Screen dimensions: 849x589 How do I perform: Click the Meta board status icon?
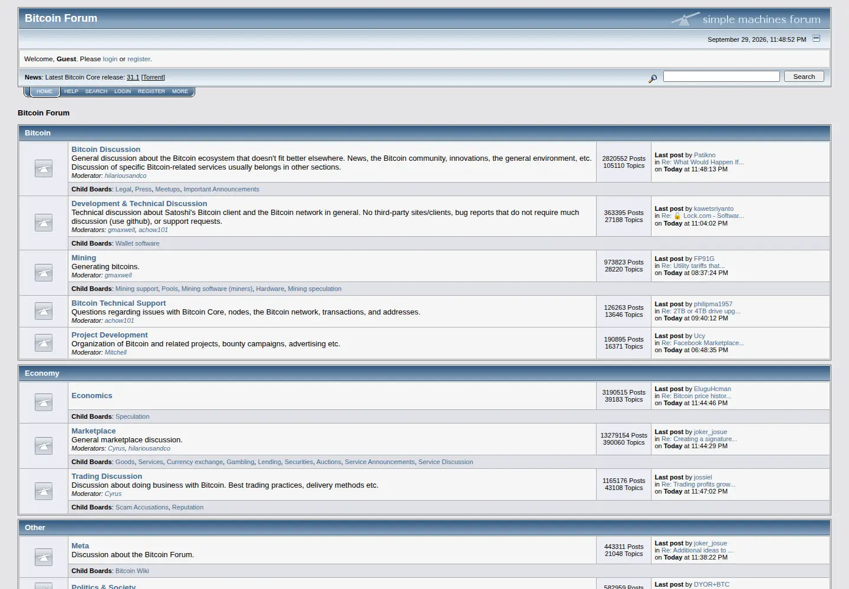pyautogui.click(x=44, y=557)
